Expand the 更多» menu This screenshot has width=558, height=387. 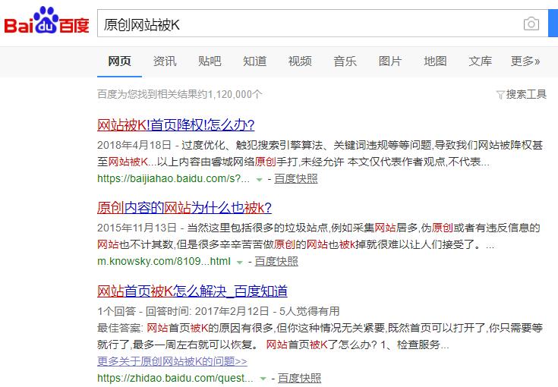point(525,61)
